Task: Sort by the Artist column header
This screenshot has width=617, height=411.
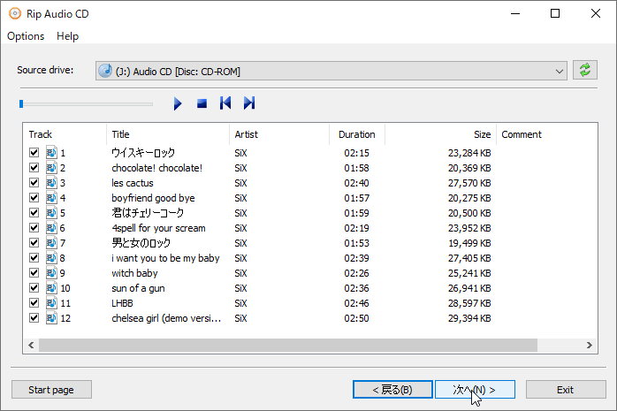Action: (279, 134)
